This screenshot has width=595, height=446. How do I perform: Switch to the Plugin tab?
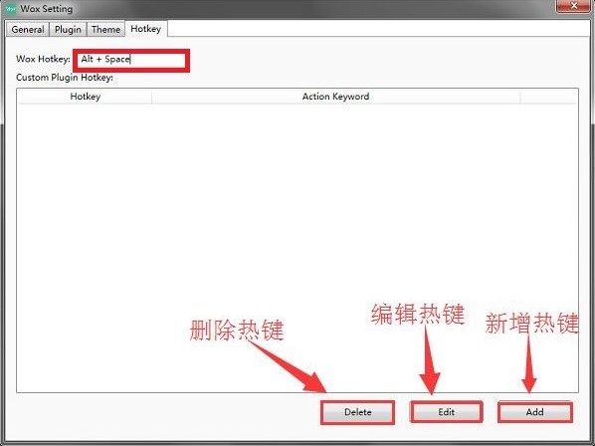pyautogui.click(x=68, y=29)
